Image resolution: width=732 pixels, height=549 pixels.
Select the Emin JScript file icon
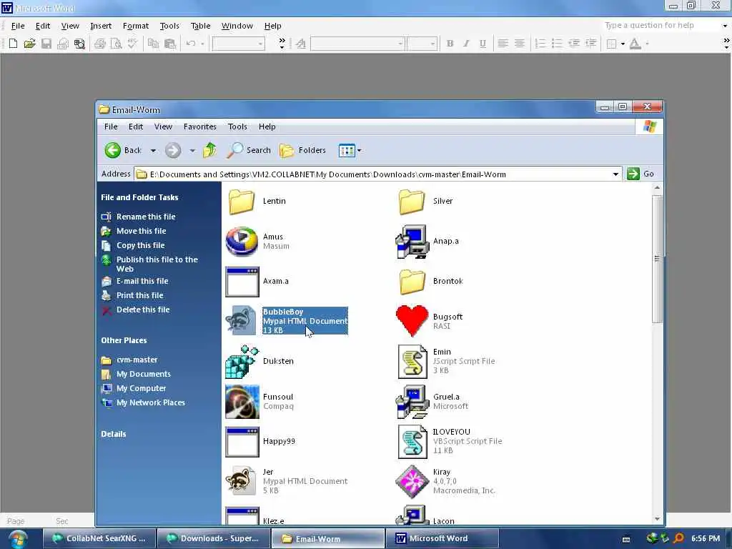[x=412, y=362]
